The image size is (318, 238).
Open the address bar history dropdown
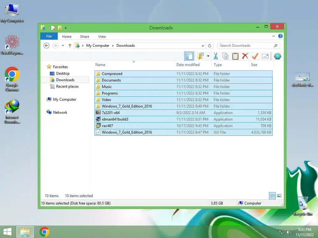203,46
